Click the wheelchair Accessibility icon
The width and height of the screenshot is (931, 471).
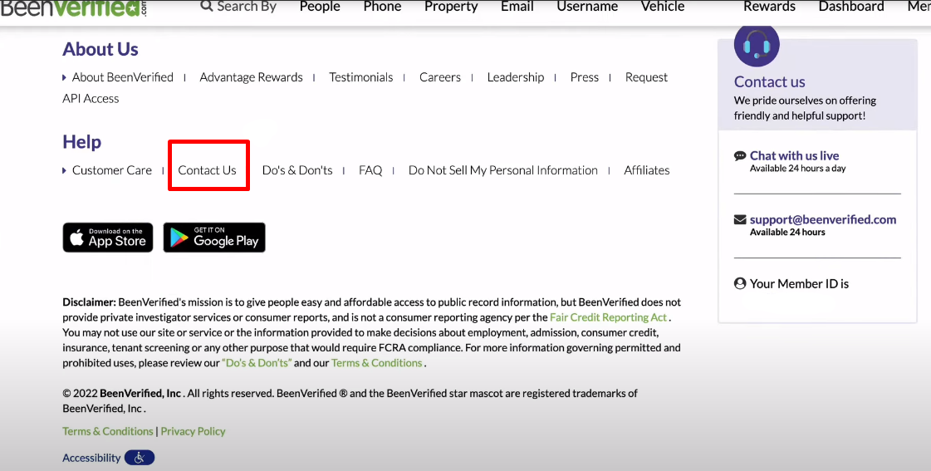(140, 458)
